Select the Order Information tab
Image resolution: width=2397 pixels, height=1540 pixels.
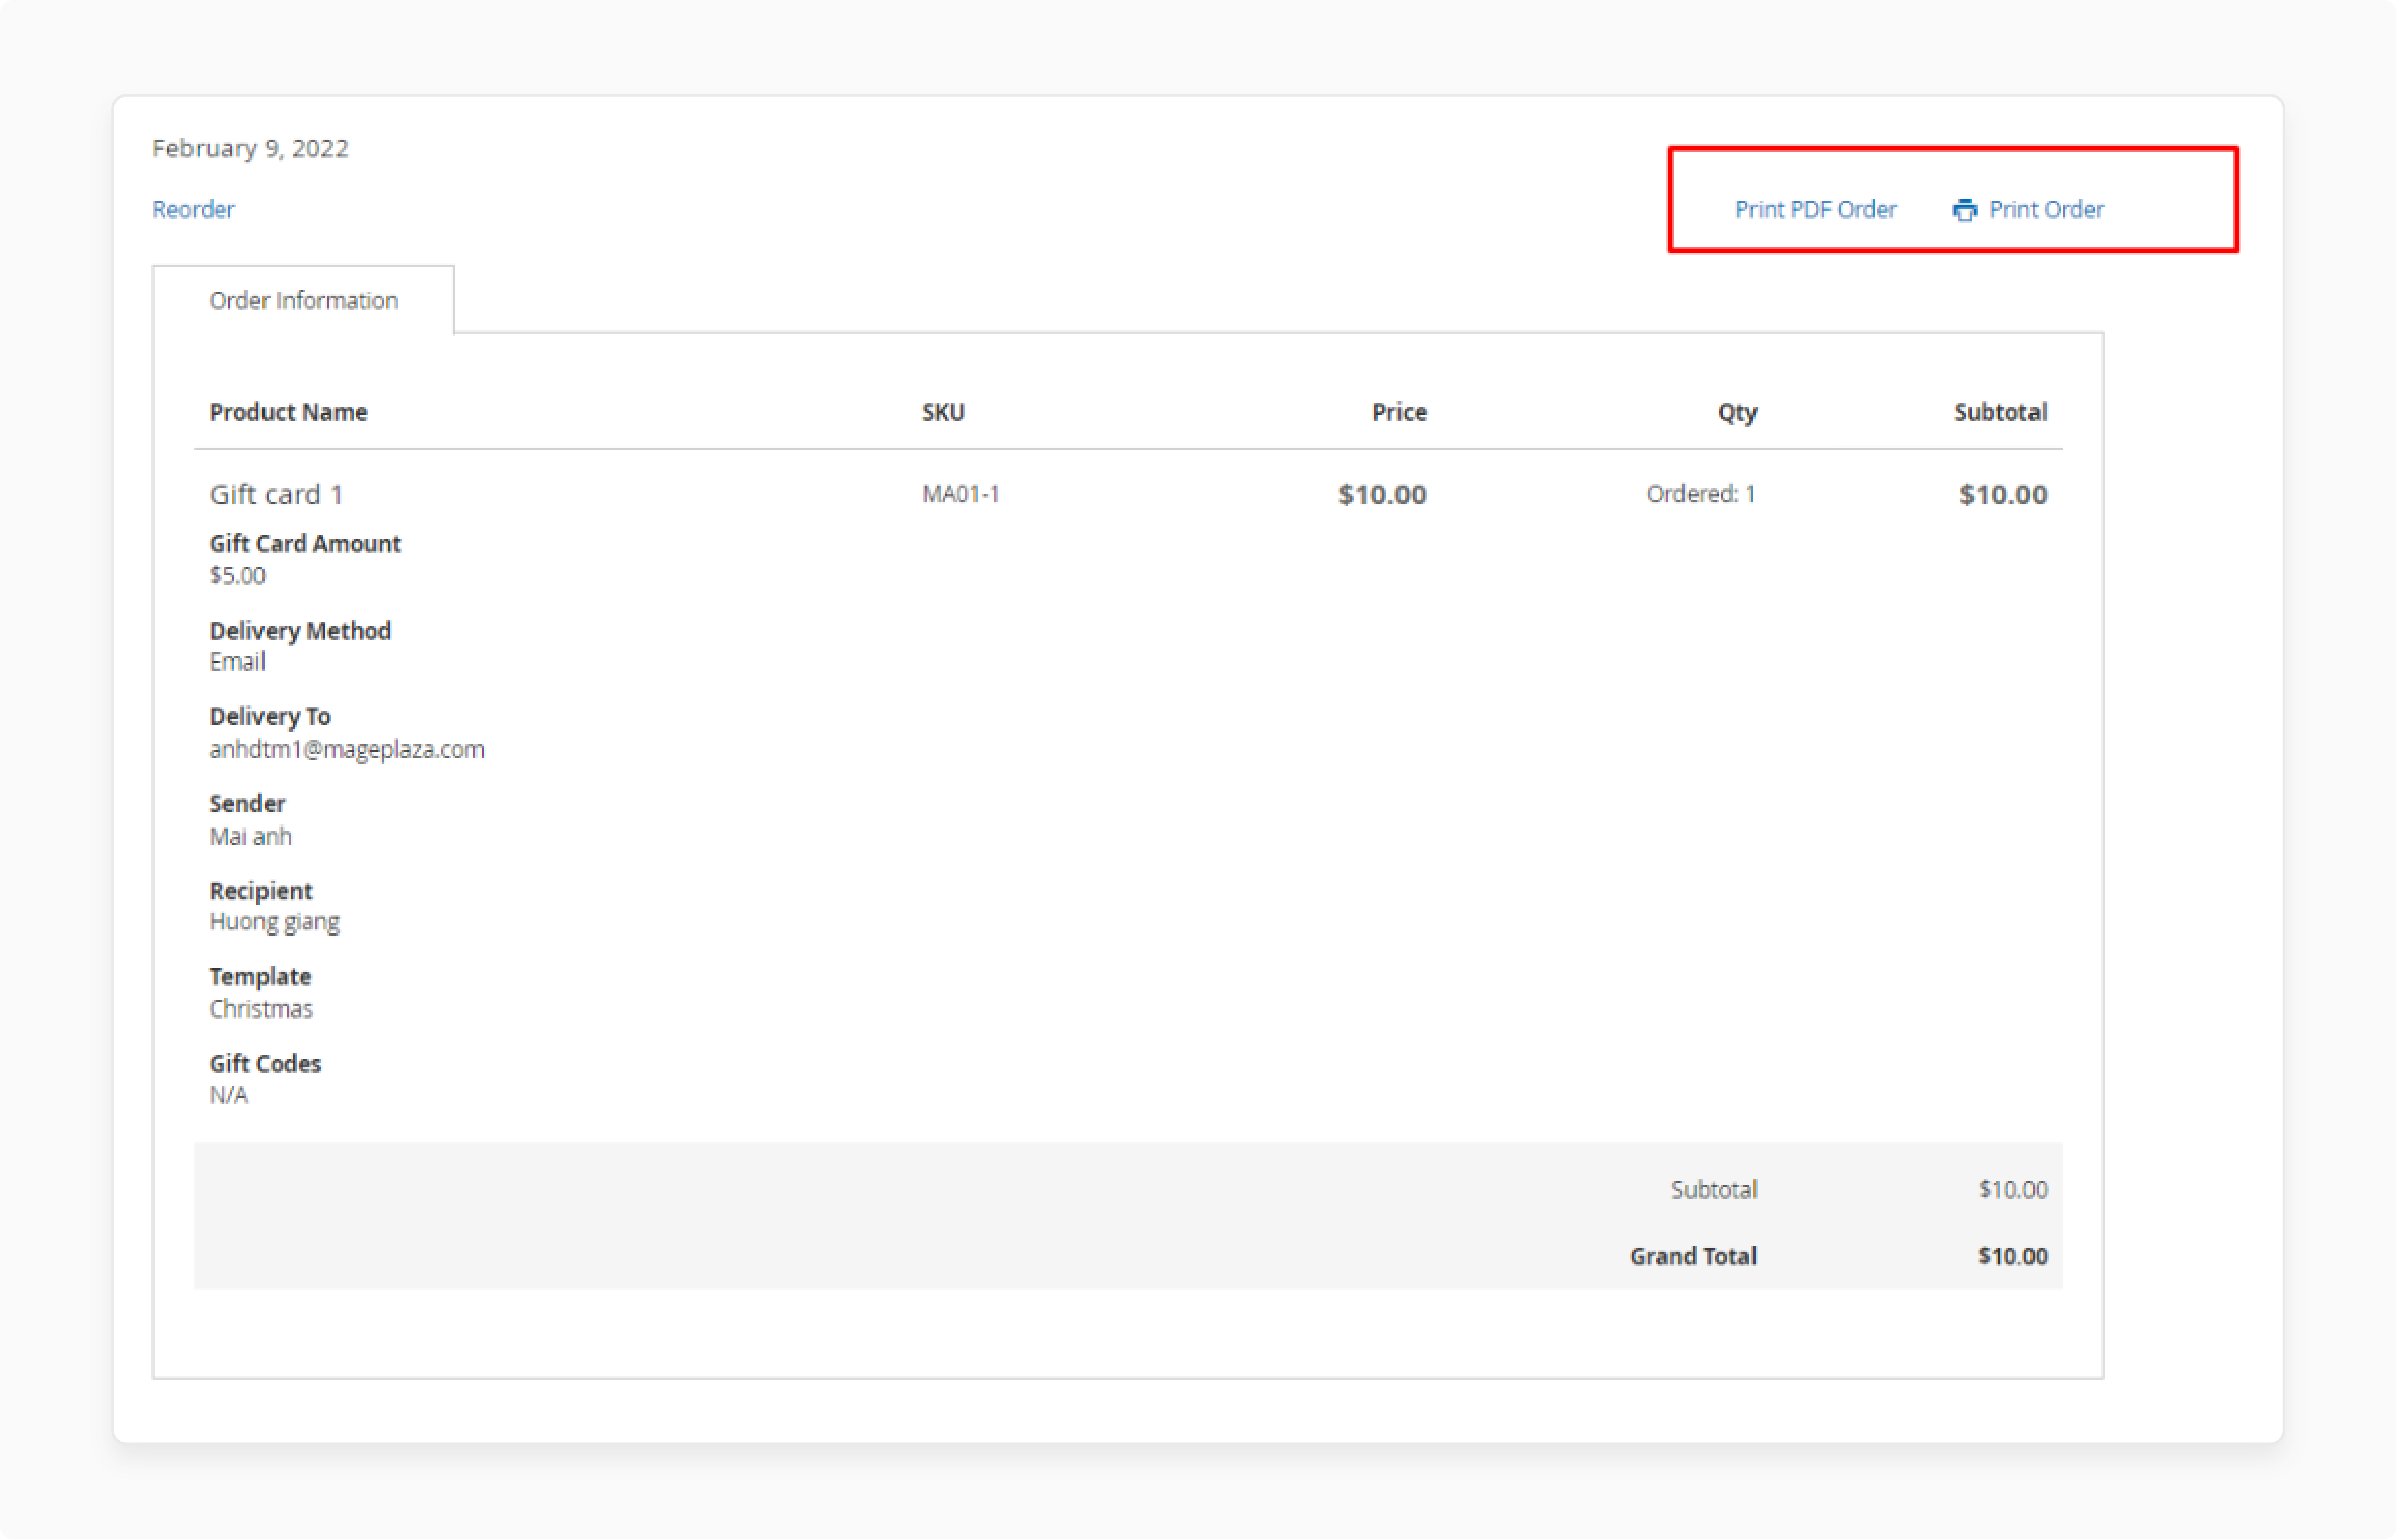[303, 300]
